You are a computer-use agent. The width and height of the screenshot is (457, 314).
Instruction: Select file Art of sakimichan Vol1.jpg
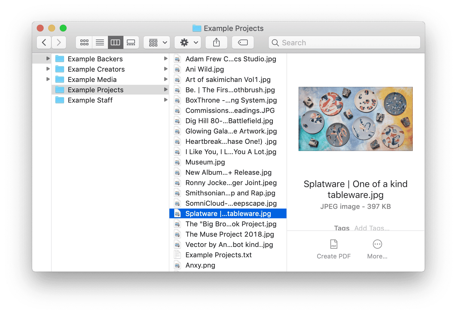228,79
